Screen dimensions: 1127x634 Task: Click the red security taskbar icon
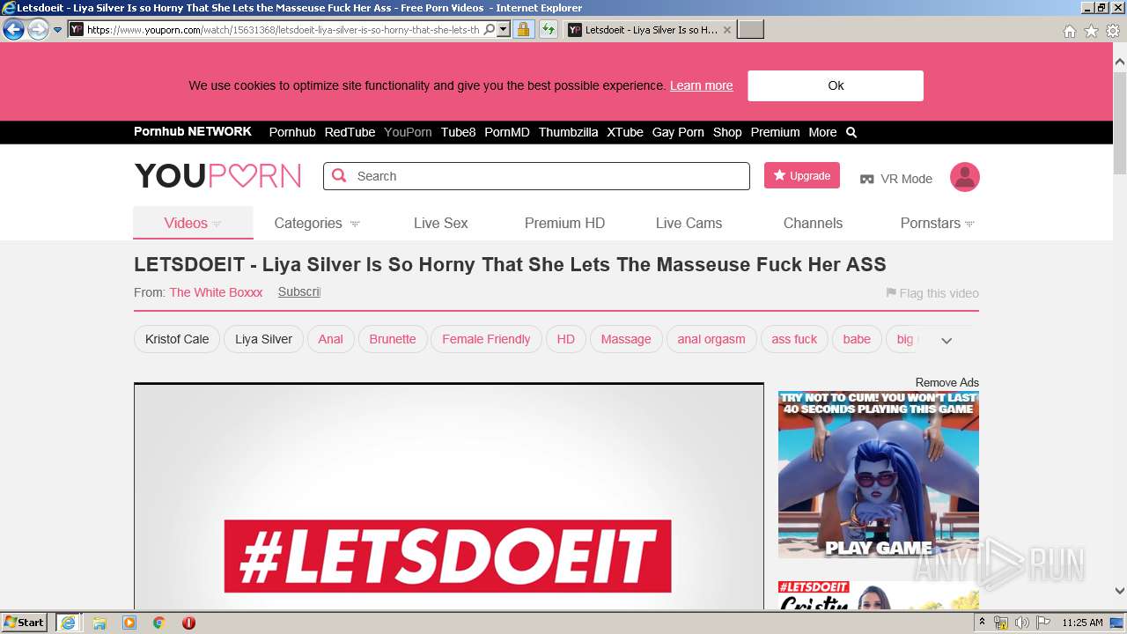click(188, 623)
